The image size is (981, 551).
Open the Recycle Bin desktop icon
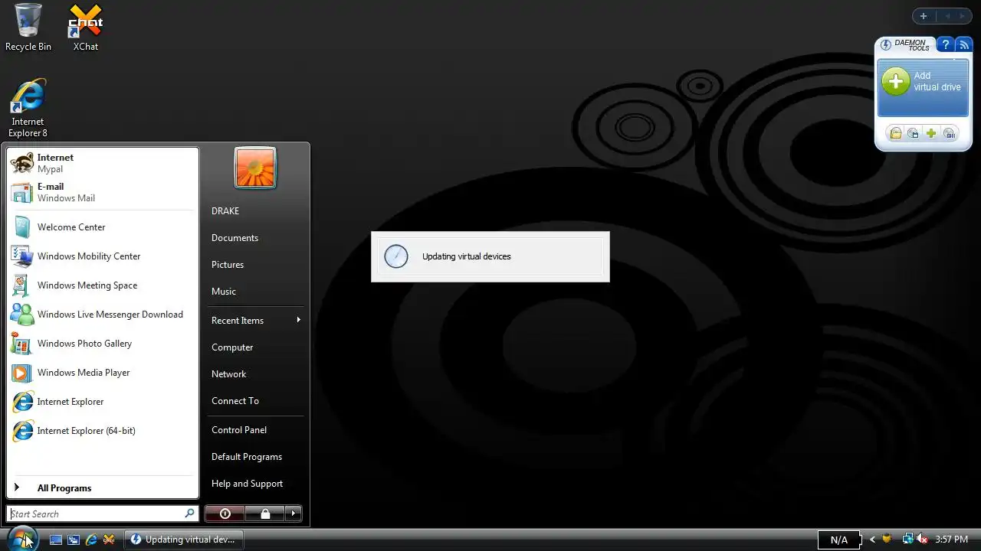coord(28,28)
